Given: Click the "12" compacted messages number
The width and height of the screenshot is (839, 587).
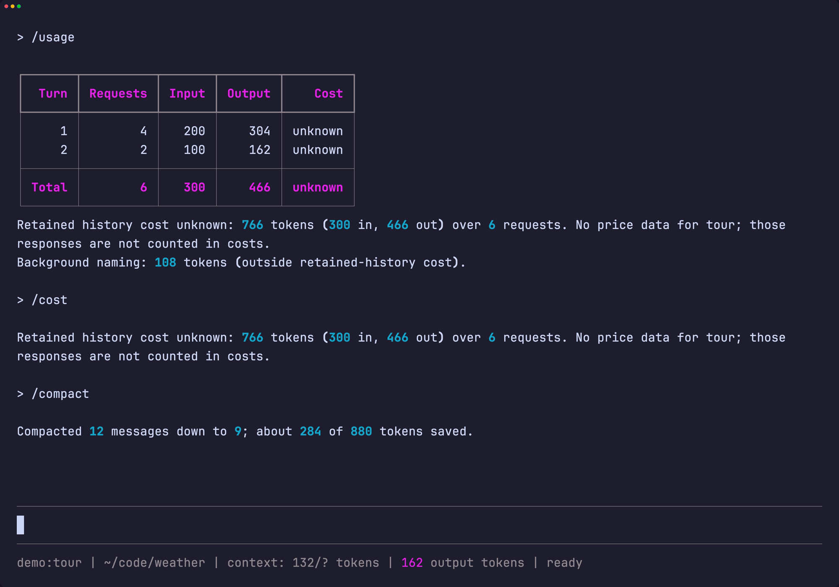Looking at the screenshot, I should pos(96,431).
